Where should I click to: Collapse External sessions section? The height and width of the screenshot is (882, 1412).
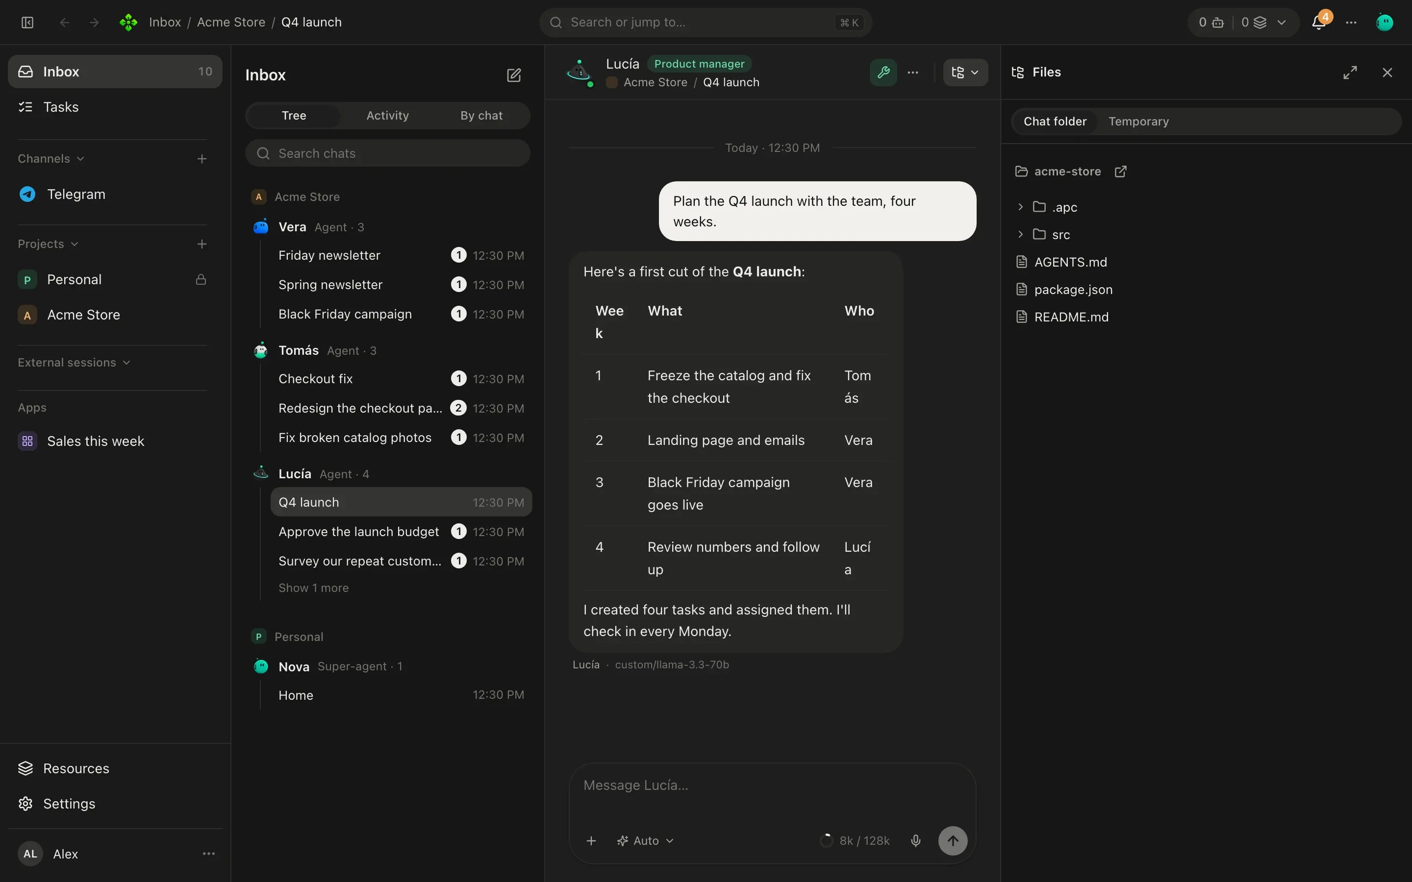click(74, 362)
